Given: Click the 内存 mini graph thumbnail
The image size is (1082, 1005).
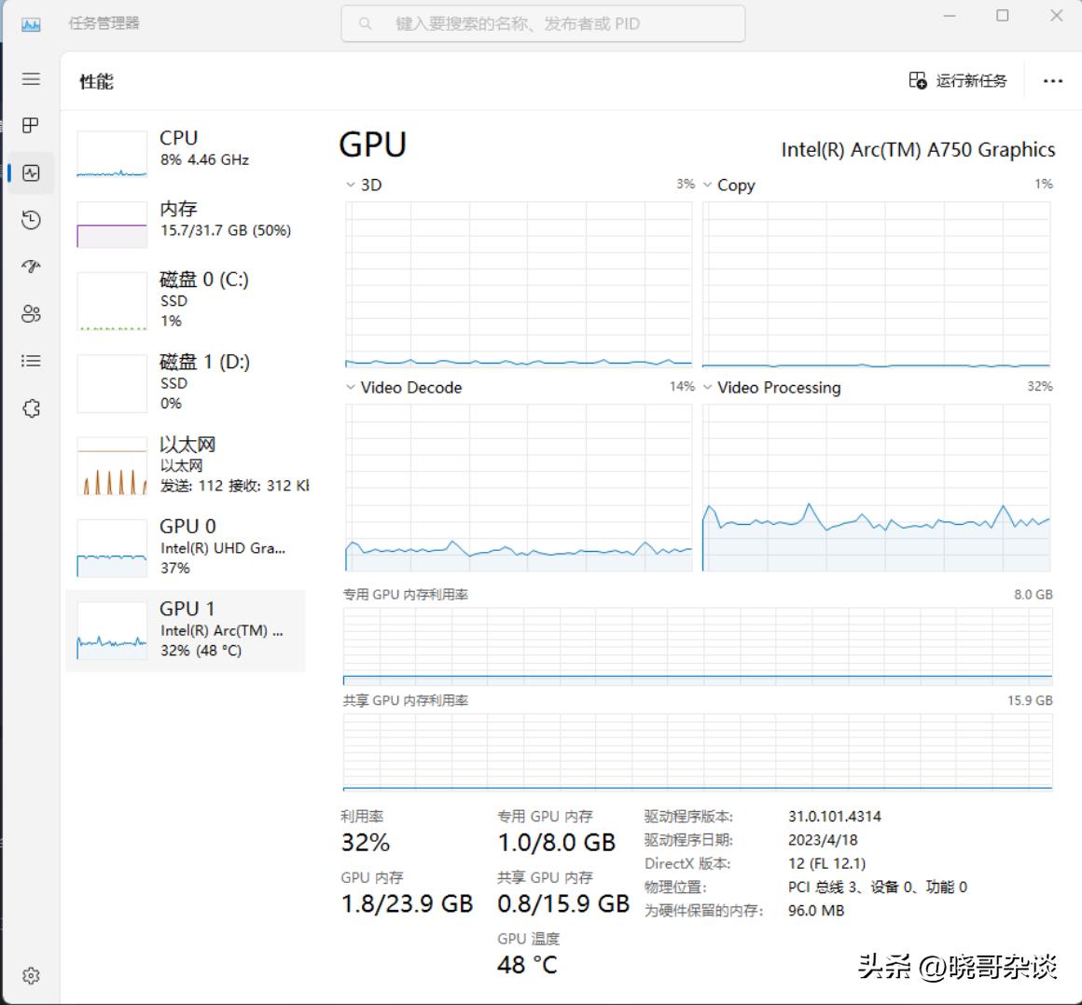Looking at the screenshot, I should click(x=112, y=225).
